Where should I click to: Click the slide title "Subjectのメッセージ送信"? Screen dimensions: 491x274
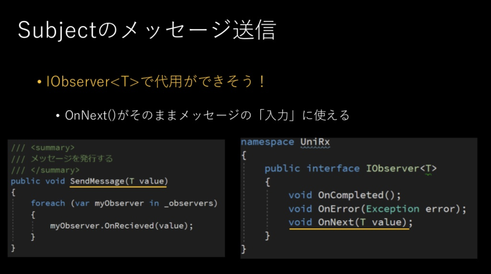pos(147,31)
